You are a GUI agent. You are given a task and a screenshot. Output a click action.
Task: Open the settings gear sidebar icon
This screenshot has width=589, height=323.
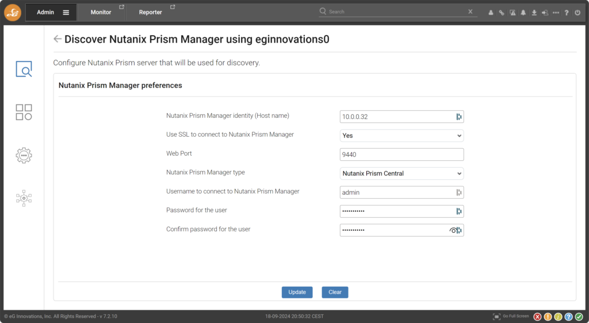pos(24,155)
